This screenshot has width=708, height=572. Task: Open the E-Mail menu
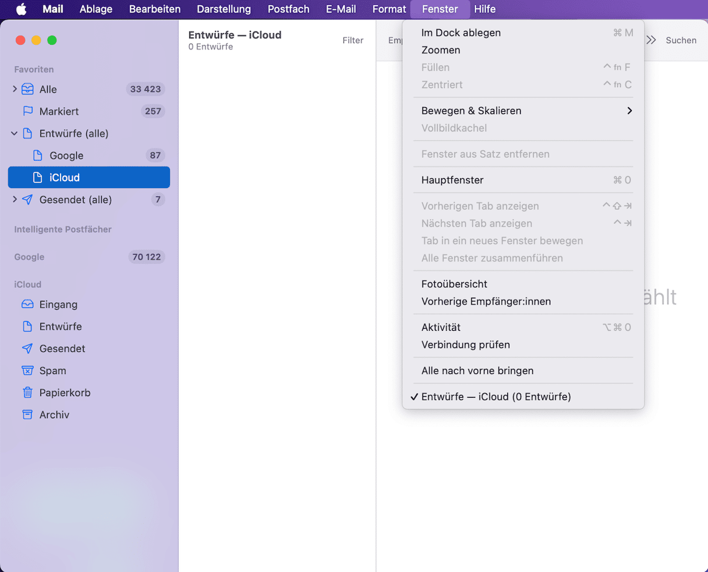coord(341,9)
